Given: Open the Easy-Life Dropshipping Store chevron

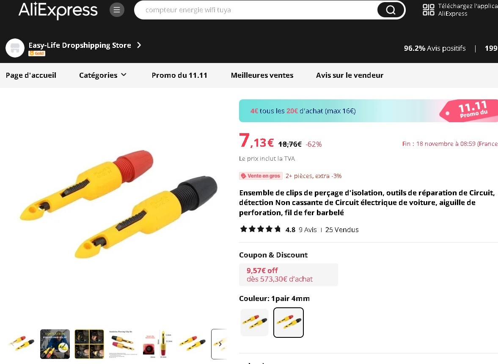Looking at the screenshot, I should [x=139, y=45].
